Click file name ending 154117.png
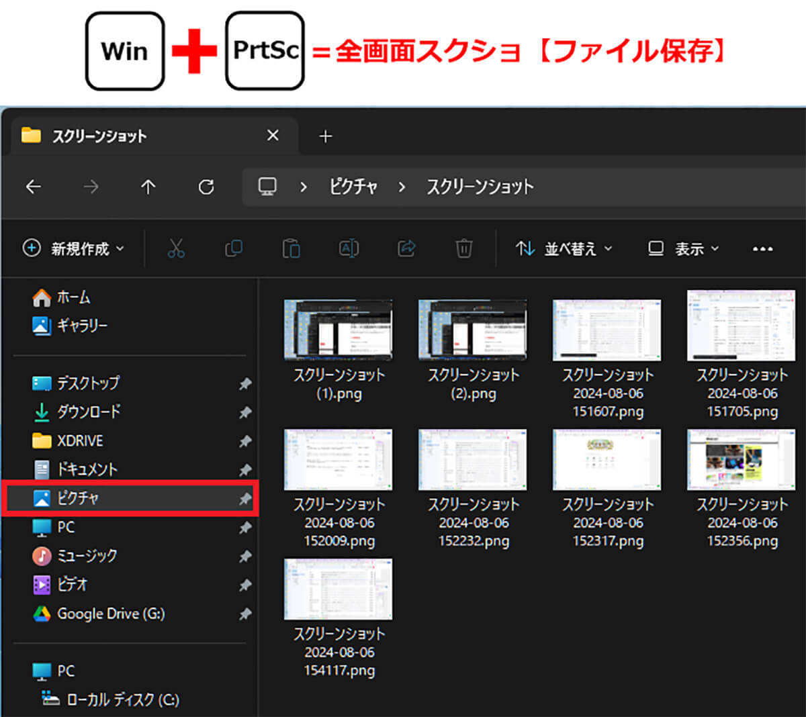 click(x=339, y=652)
